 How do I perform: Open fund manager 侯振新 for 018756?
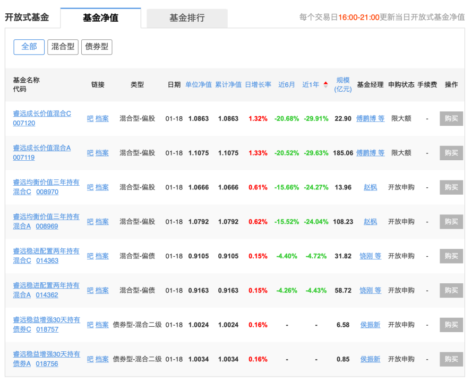[x=370, y=359]
